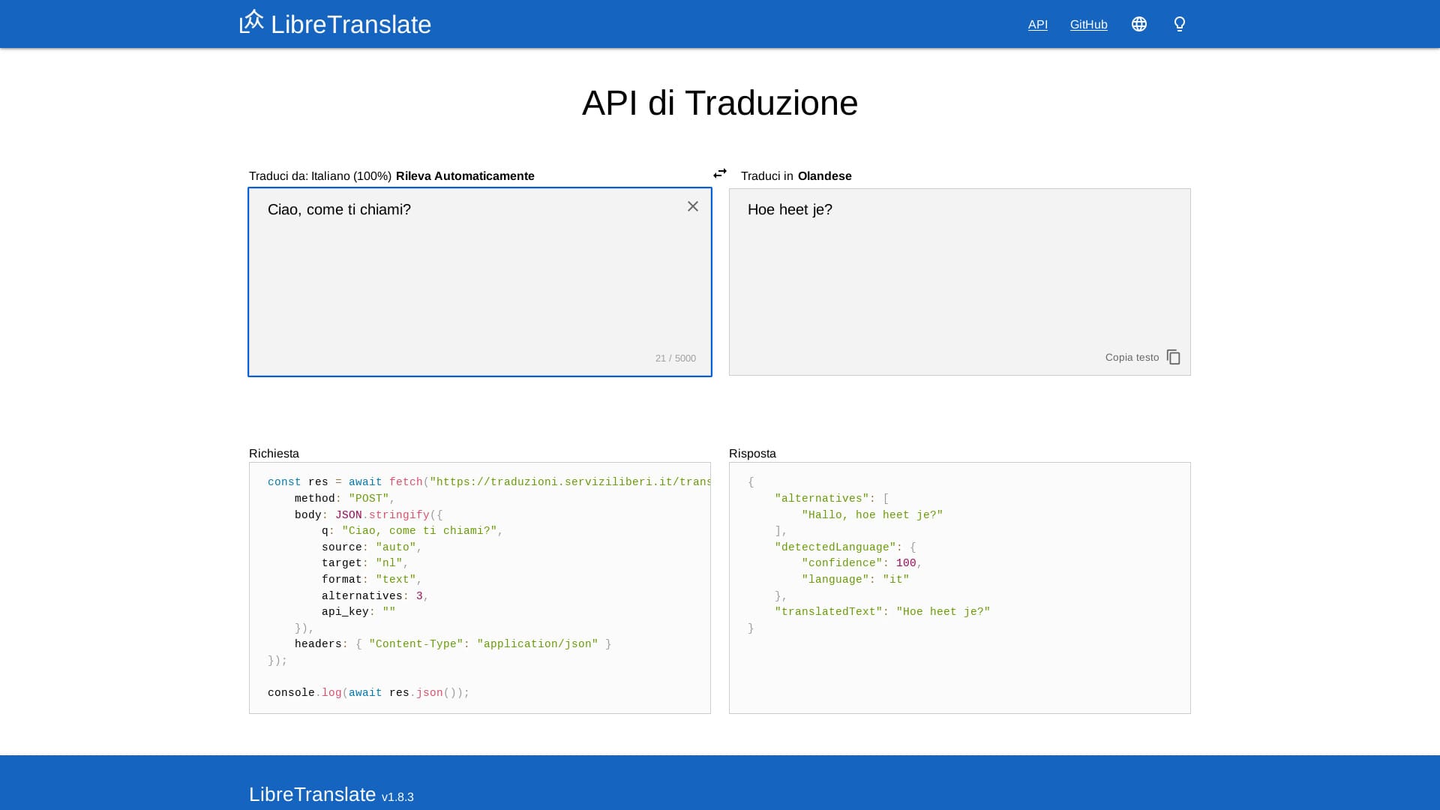
Task: Click the 21 / 5000 character counter
Action: pos(675,358)
